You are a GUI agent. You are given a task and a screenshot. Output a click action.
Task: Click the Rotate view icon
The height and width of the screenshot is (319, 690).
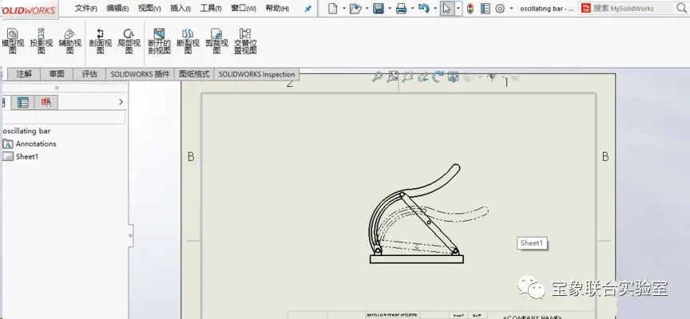438,77
